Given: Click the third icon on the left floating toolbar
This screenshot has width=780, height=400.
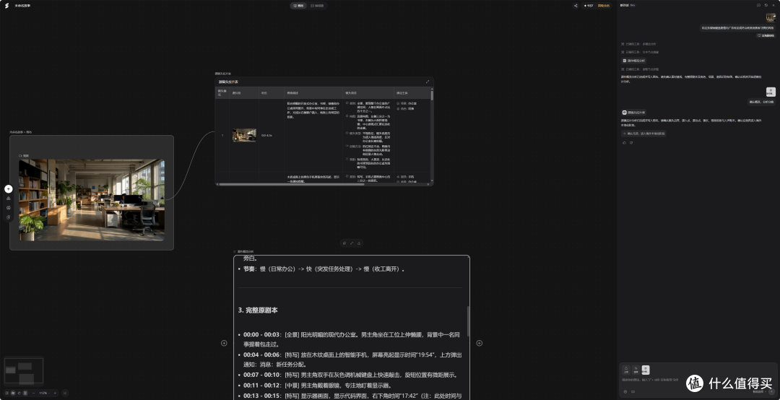Looking at the screenshot, I should 9,208.
